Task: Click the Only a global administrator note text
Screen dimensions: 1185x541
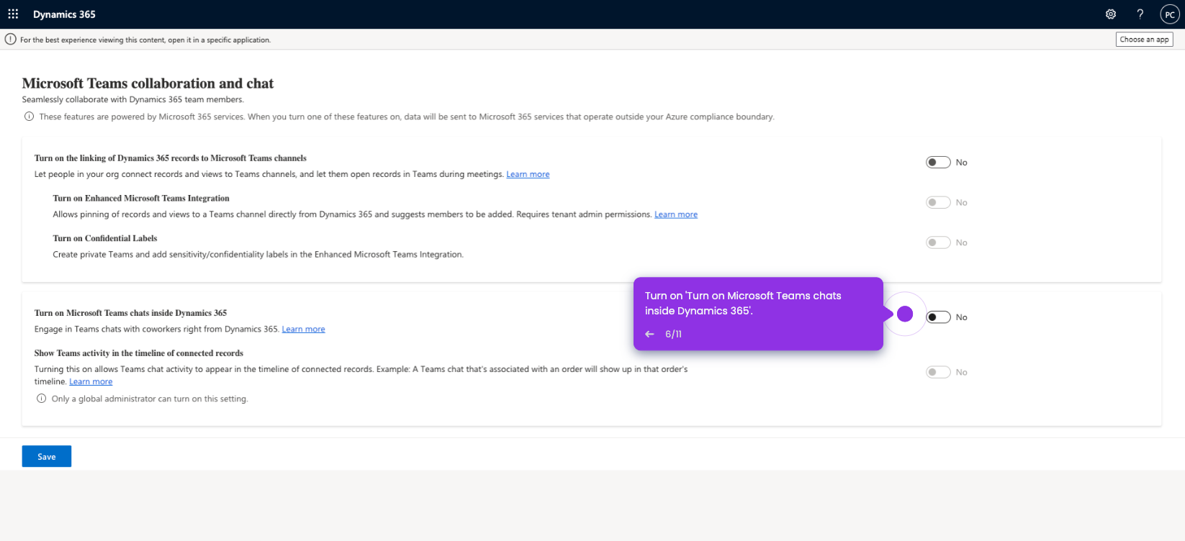Action: click(x=150, y=399)
